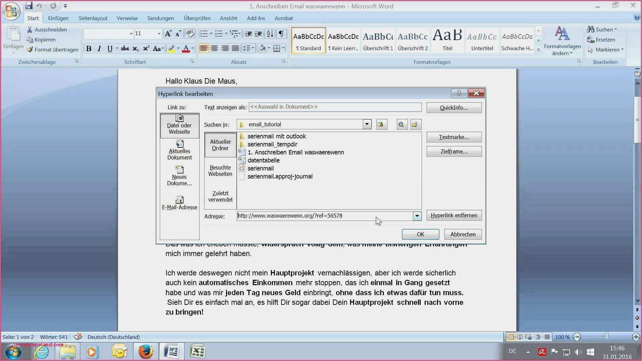
Task: Open the font size dropdown
Action: pyautogui.click(x=159, y=33)
